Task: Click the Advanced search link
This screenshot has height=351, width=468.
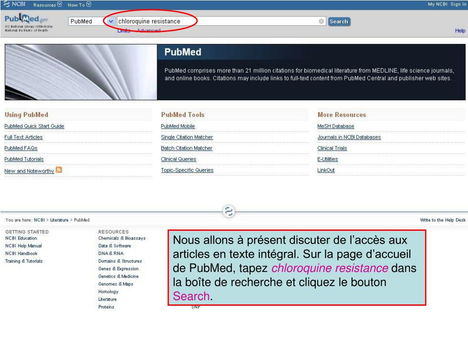Action: [x=149, y=31]
